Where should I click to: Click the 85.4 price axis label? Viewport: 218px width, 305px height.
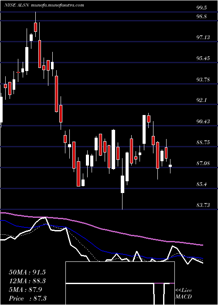201,184
